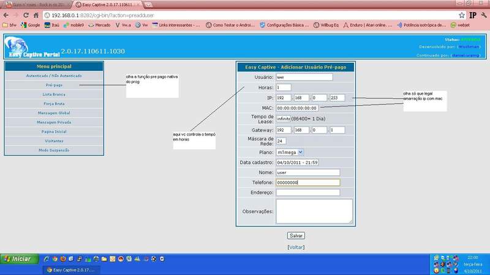490x275 pixels.
Task: Open the Woshman developer link
Action: tap(469, 47)
